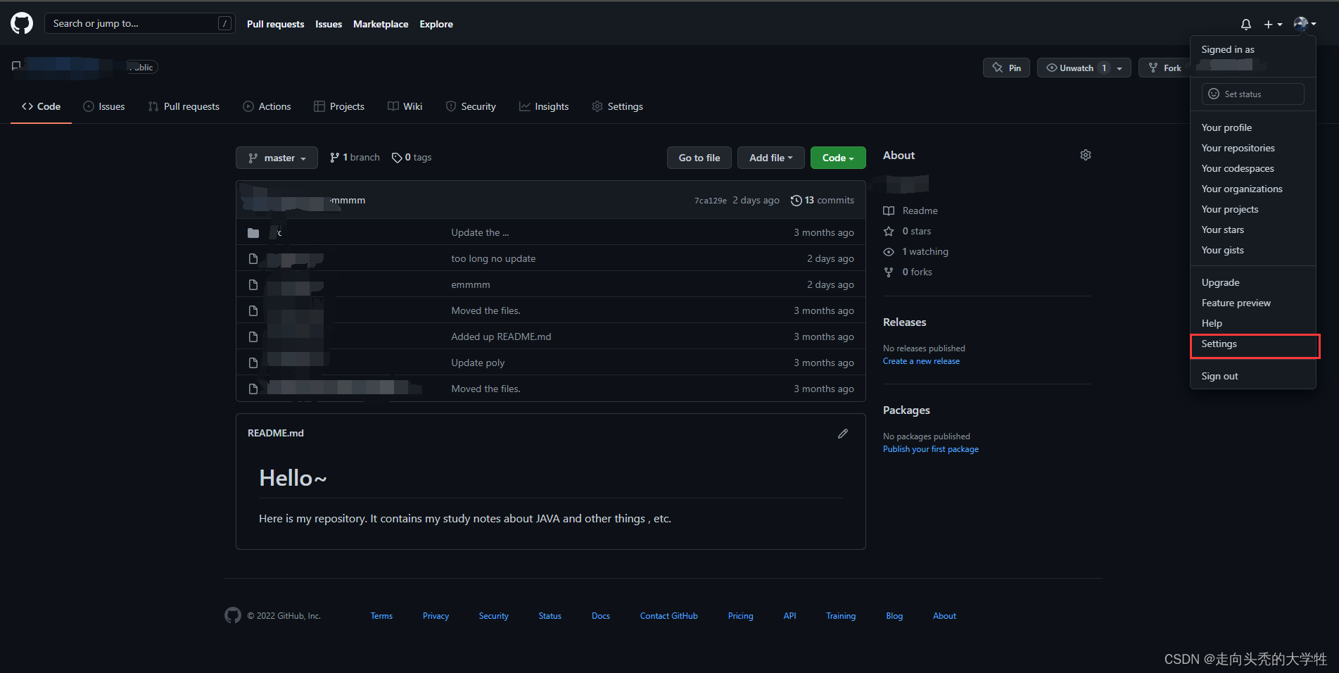The image size is (1339, 673).
Task: View the 1 branch link
Action: 355,158
